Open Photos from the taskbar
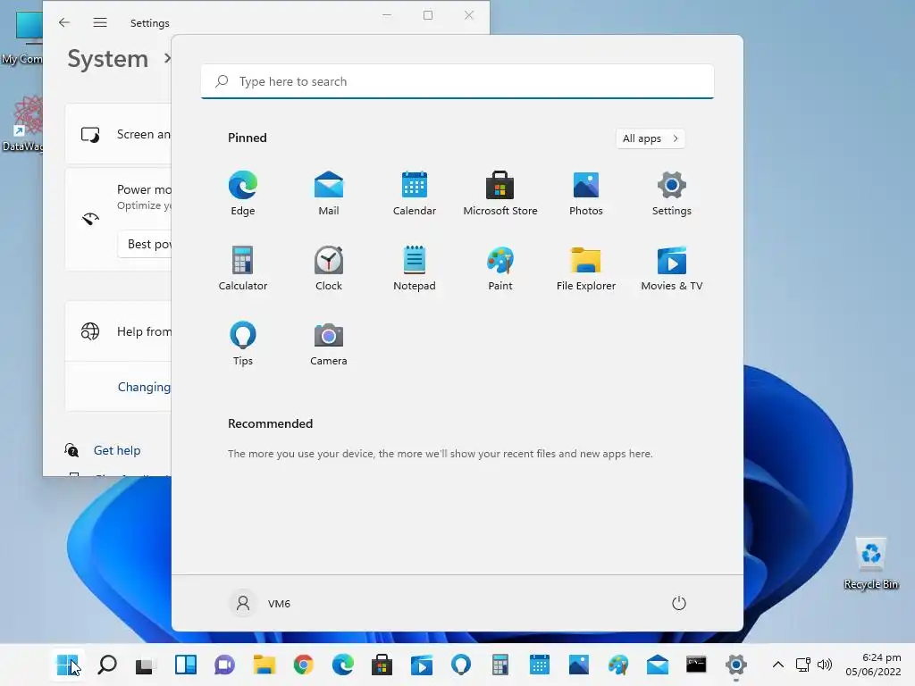This screenshot has height=686, width=915. [x=579, y=665]
